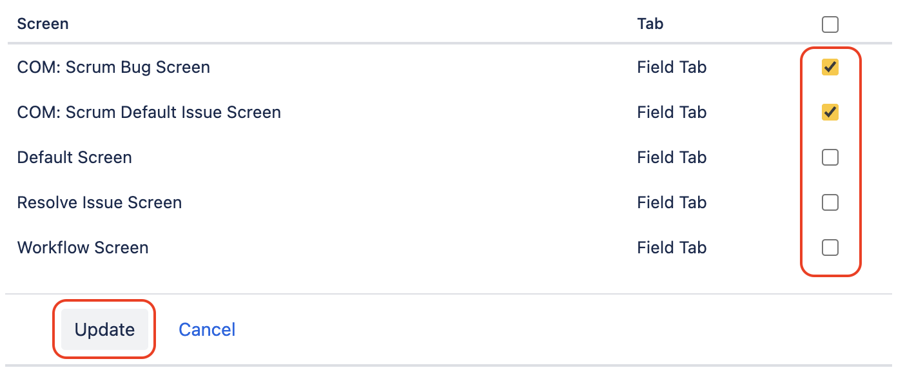Click the Default Screen row label
Viewport: 905px width, 379px height.
(x=75, y=157)
